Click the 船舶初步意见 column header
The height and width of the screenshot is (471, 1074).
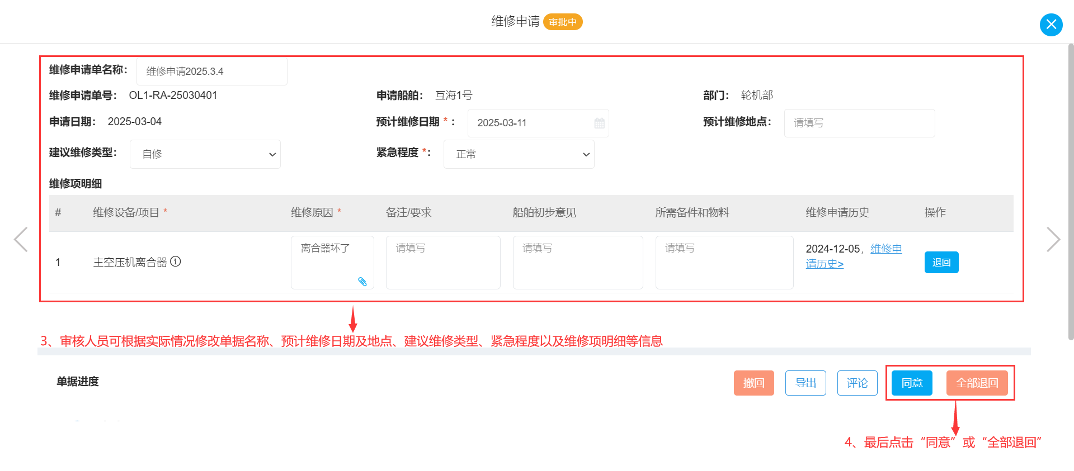[x=544, y=212]
